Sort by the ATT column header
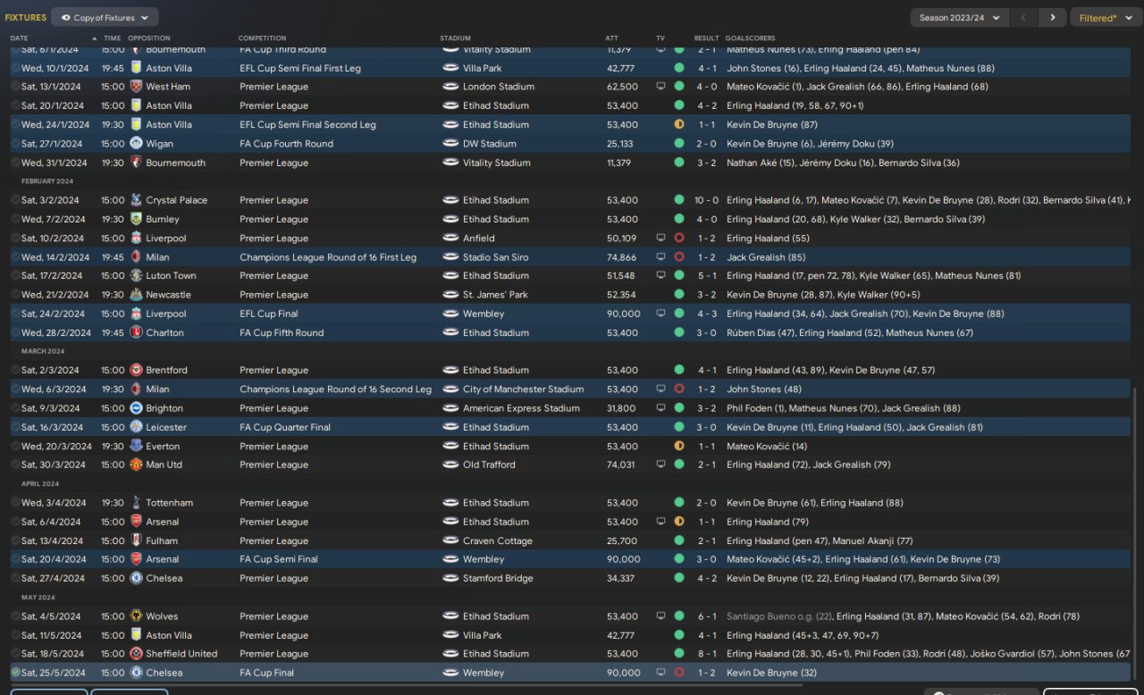Viewport: 1144px width, 695px height. 611,38
